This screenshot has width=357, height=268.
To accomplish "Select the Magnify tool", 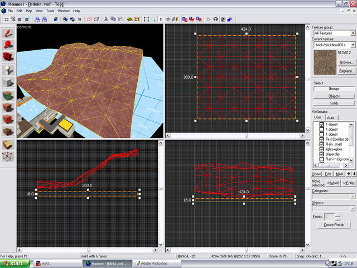I will click(x=8, y=45).
